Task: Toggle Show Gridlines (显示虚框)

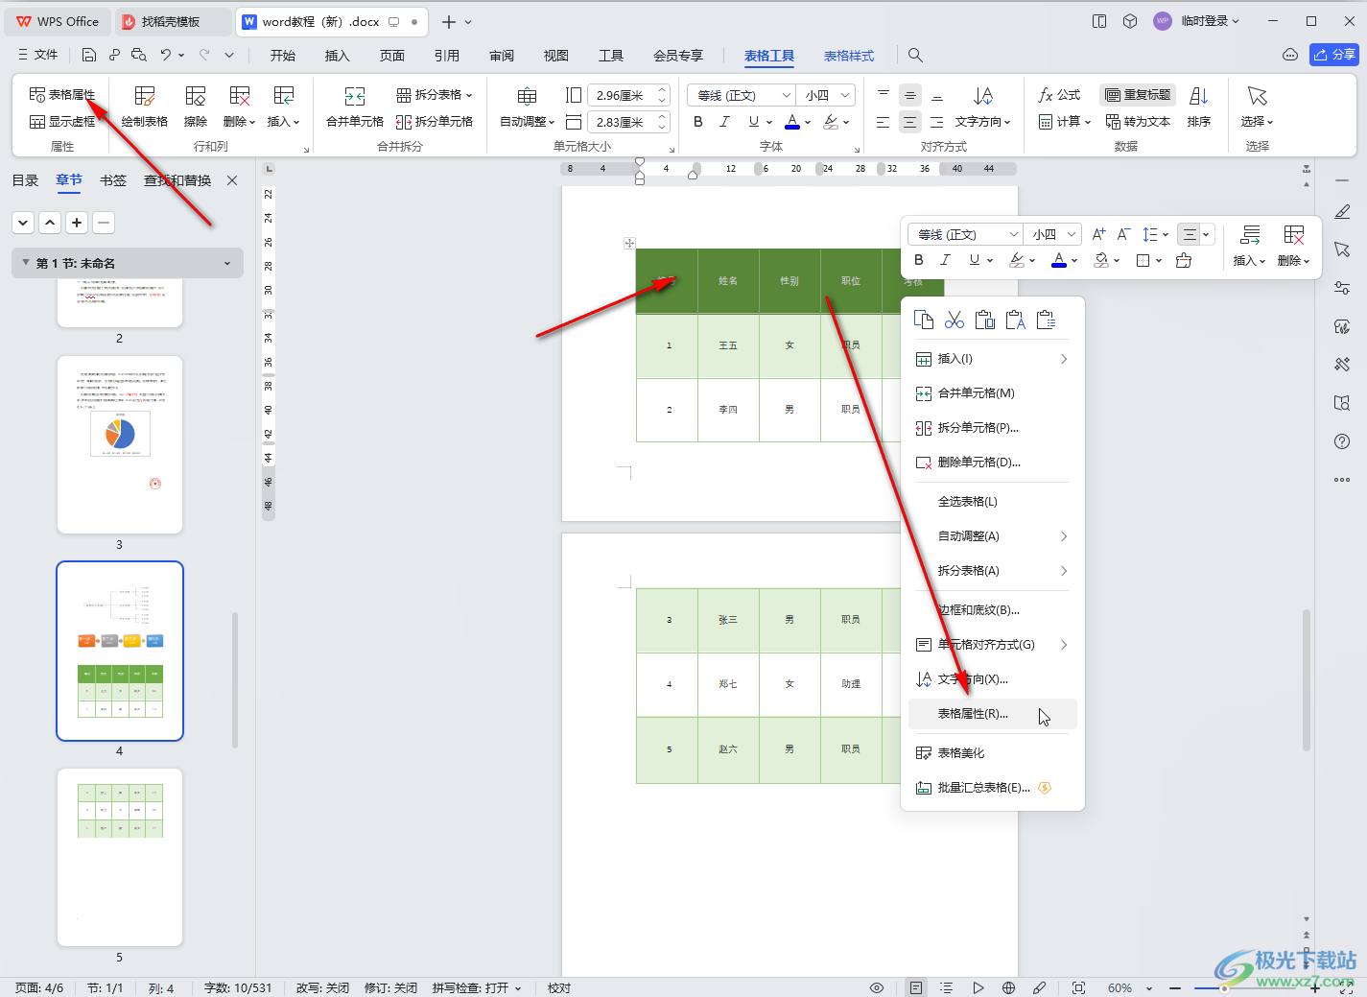Action: coord(62,121)
